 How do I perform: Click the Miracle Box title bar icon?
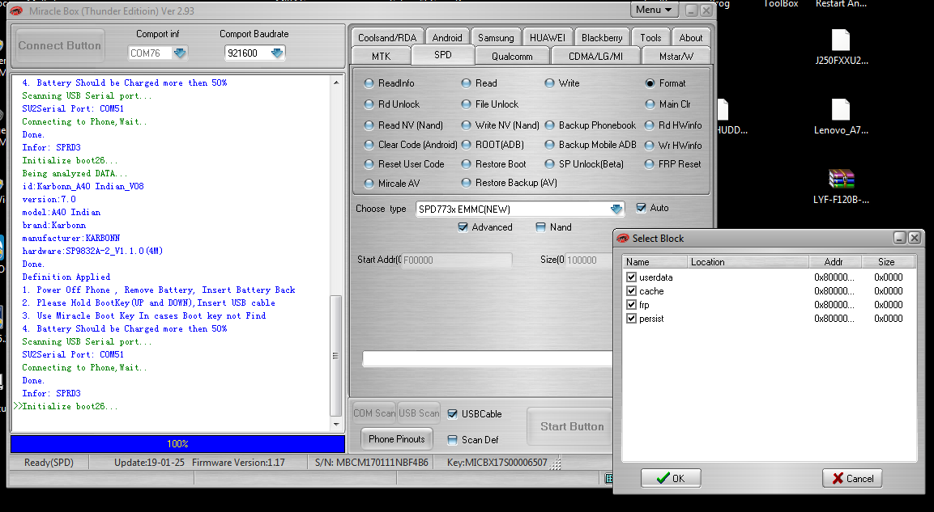[x=17, y=11]
